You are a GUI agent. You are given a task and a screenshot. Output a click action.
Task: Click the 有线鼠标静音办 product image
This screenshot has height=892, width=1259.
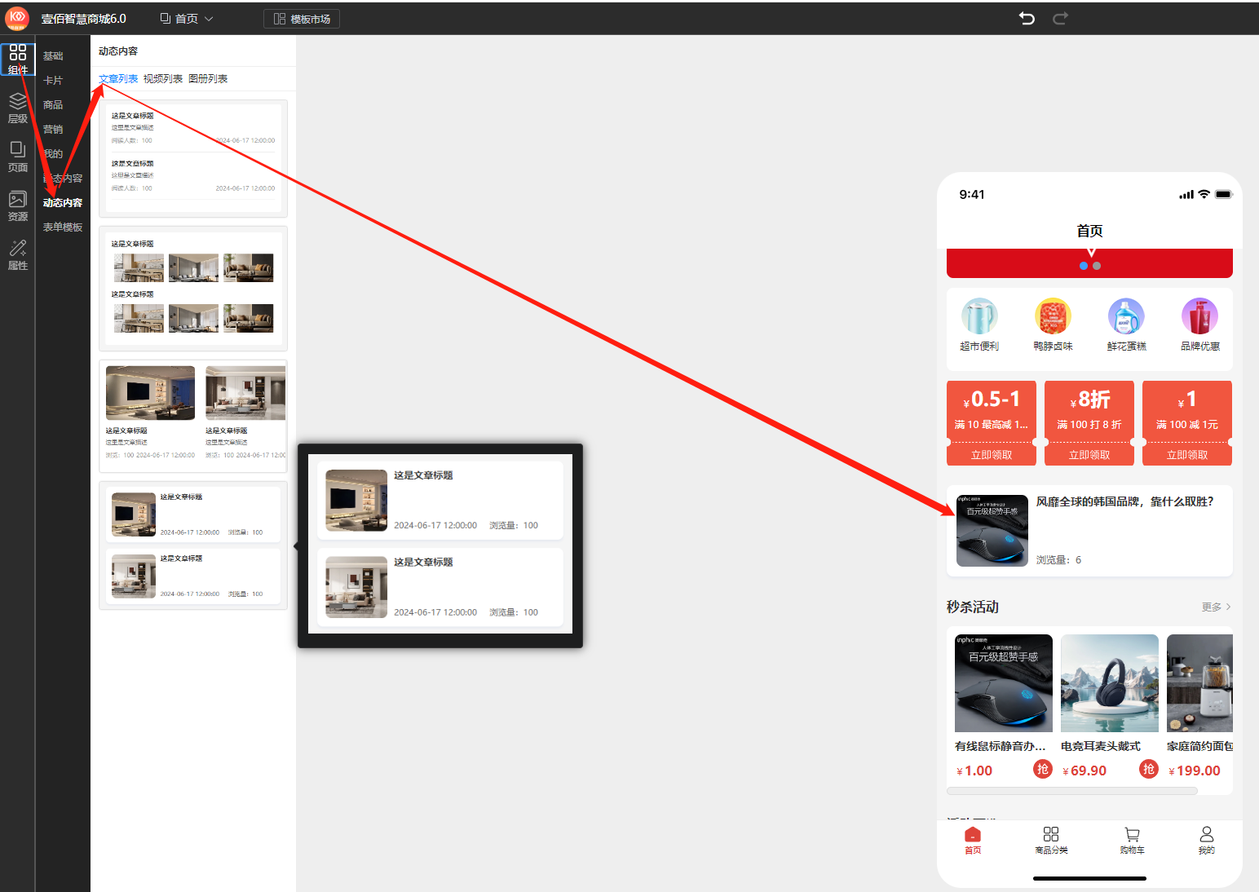coord(1004,683)
